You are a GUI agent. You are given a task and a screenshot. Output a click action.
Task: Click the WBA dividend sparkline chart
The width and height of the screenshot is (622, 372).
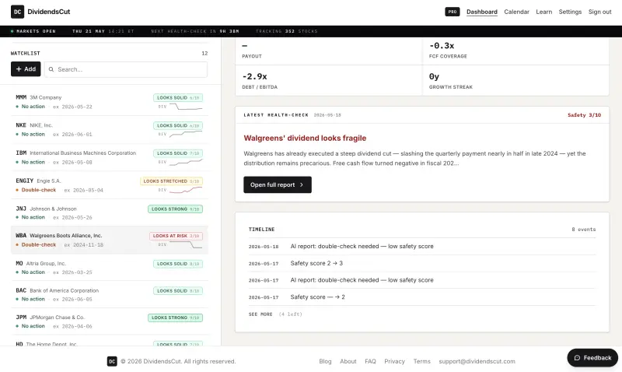coord(186,244)
